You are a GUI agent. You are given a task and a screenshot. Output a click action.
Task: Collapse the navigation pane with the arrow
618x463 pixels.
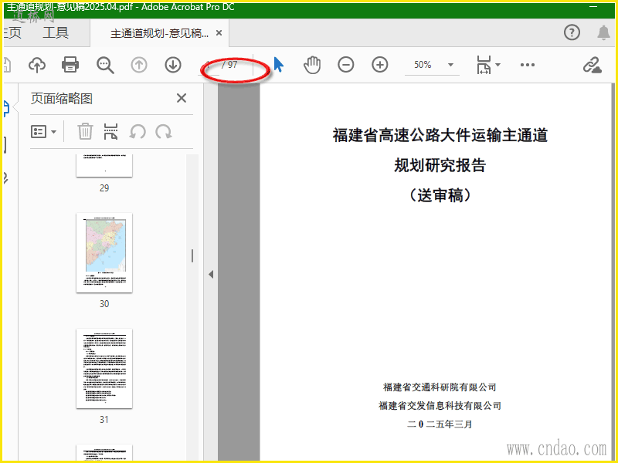point(211,274)
